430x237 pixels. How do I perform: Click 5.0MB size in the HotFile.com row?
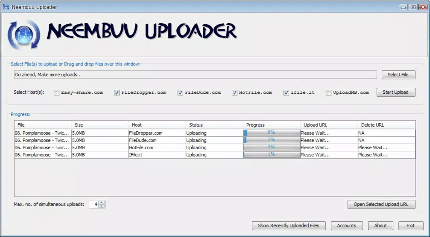pos(100,148)
